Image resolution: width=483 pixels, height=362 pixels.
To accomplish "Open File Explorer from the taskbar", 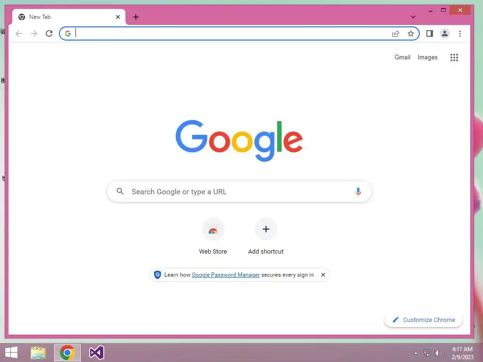I will 38,353.
